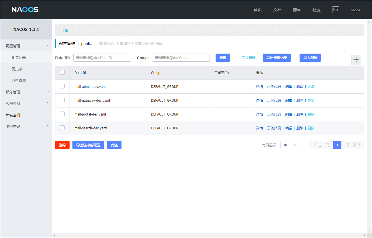The height and width of the screenshot is (238, 372).
Task: Click 删除 link for mall-portal-dev.yaml
Action: pos(300,114)
